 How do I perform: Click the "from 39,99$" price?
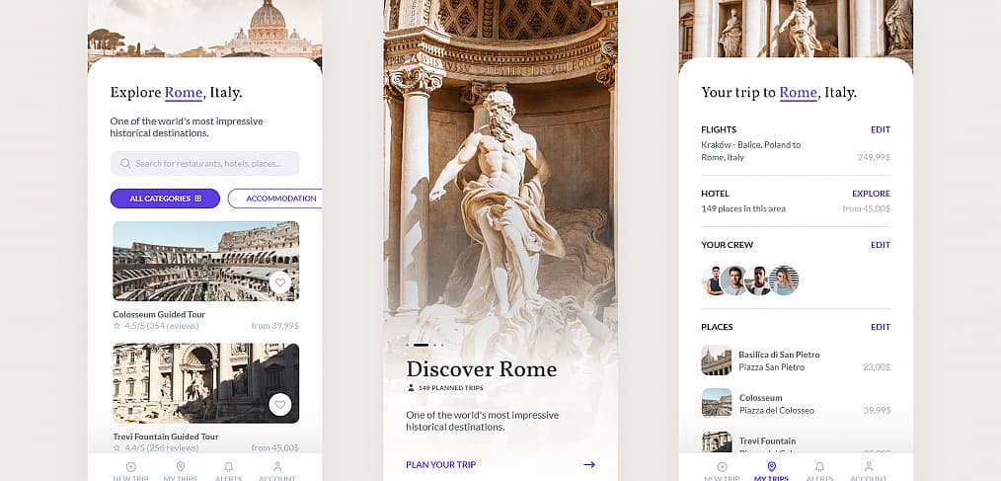[x=274, y=326]
